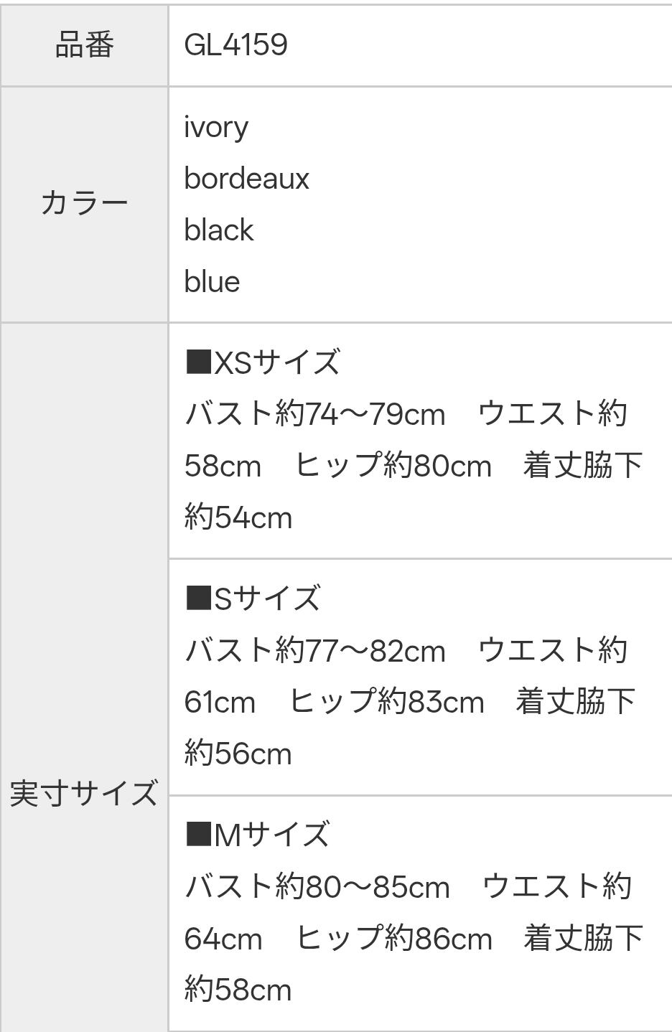Select the black color entry
Screen dimensions: 672x1032
click(x=218, y=230)
